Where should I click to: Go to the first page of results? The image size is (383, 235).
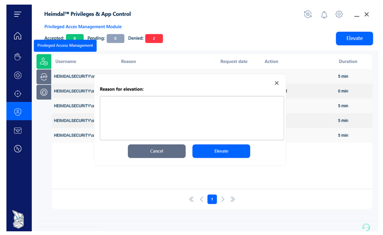(x=191, y=199)
